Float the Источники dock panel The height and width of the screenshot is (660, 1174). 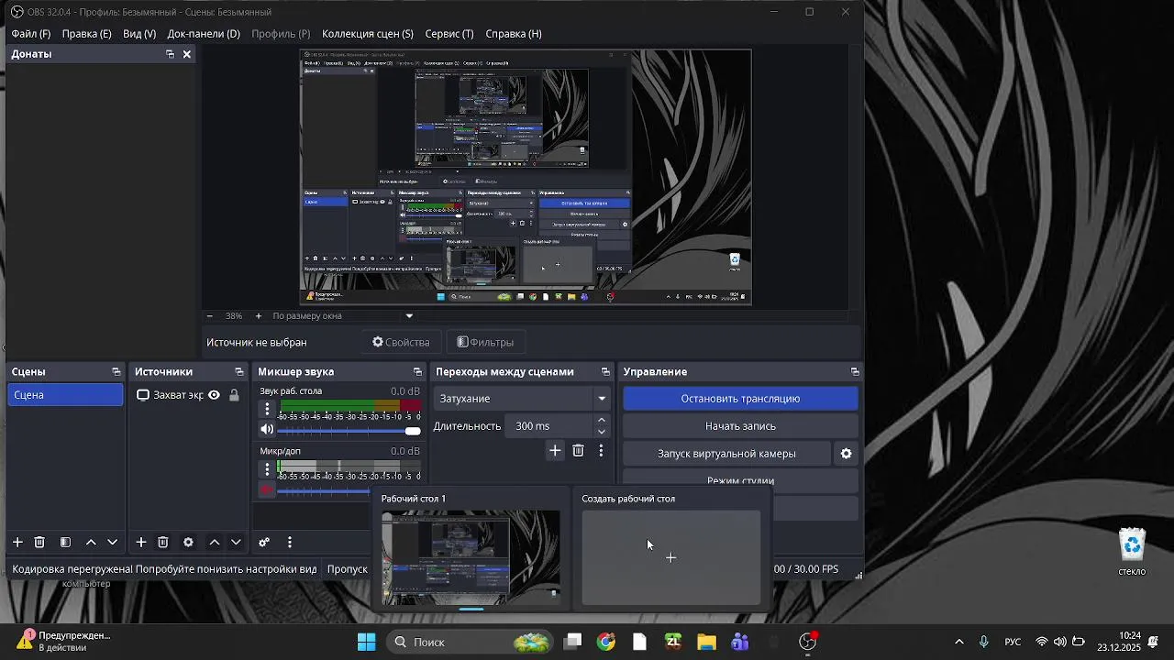pyautogui.click(x=239, y=371)
